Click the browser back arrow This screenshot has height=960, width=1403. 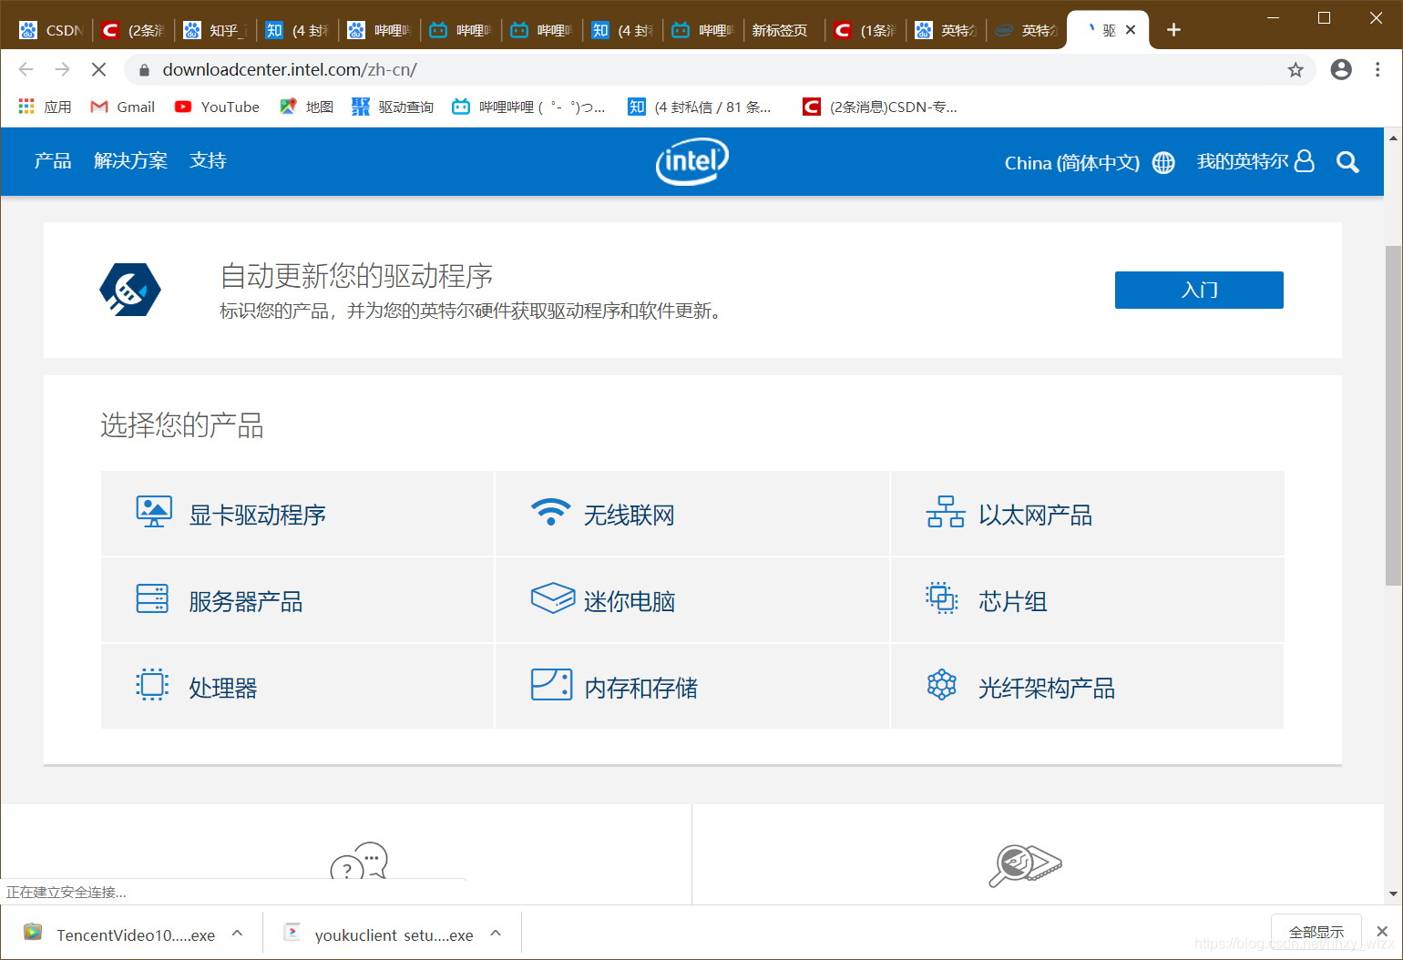point(26,69)
